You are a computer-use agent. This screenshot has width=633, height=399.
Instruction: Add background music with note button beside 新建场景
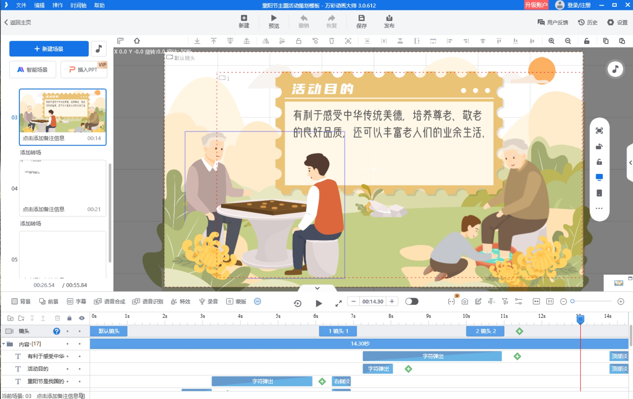point(99,49)
